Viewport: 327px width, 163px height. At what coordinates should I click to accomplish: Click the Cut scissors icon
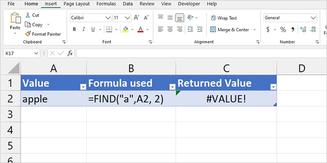[28, 15]
